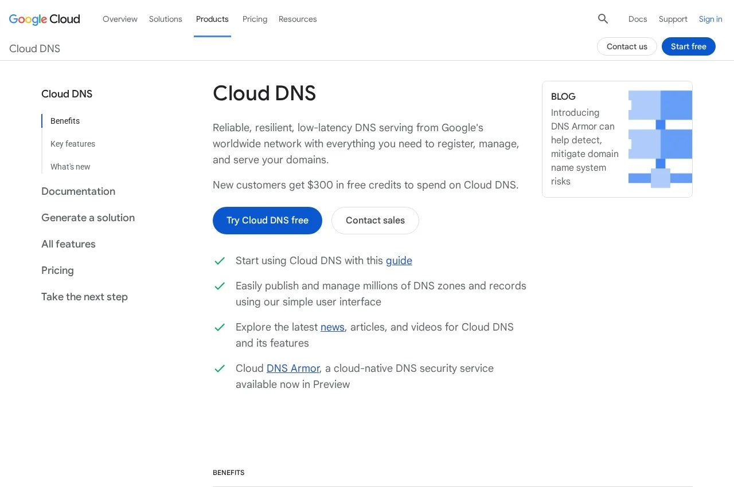Screen dimensions: 734x487
Task: Open the news link
Action: pos(333,327)
